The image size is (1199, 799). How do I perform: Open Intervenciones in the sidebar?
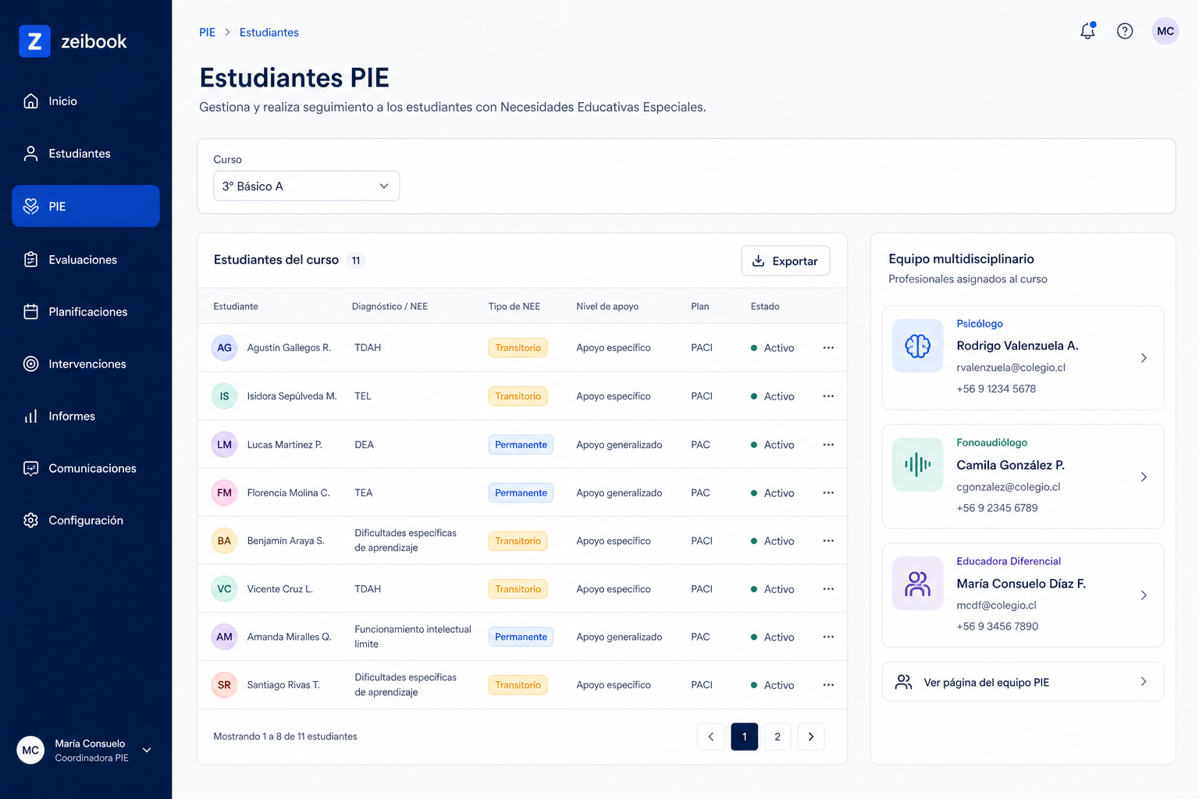pos(86,364)
